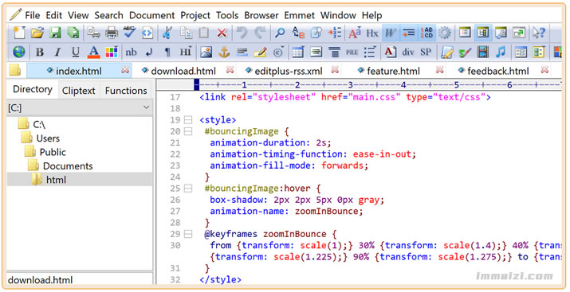Screen dimensions: 570x292
Task: Toggle Word Wrap W button
Action: click(390, 33)
